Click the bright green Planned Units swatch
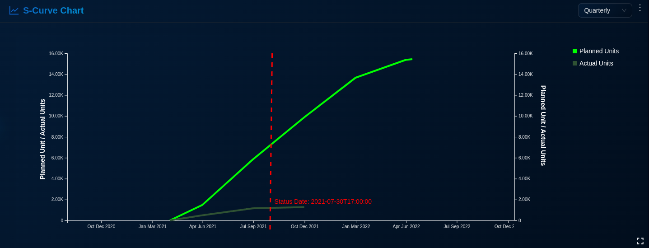 (x=575, y=51)
